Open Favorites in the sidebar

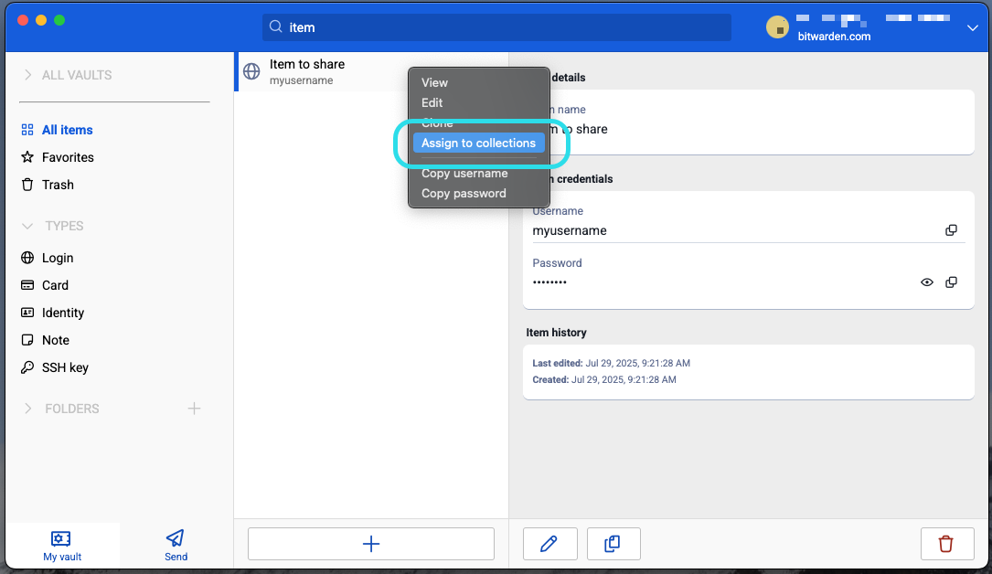pyautogui.click(x=65, y=157)
